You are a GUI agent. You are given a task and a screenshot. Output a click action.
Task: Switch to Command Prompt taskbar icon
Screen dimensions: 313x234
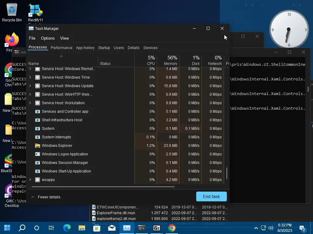[x=142, y=228]
